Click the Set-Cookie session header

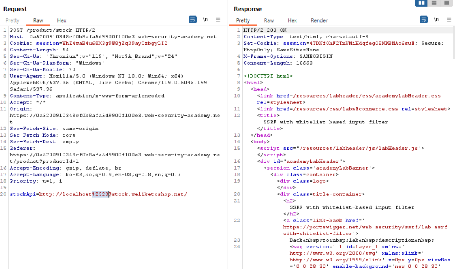(344, 47)
